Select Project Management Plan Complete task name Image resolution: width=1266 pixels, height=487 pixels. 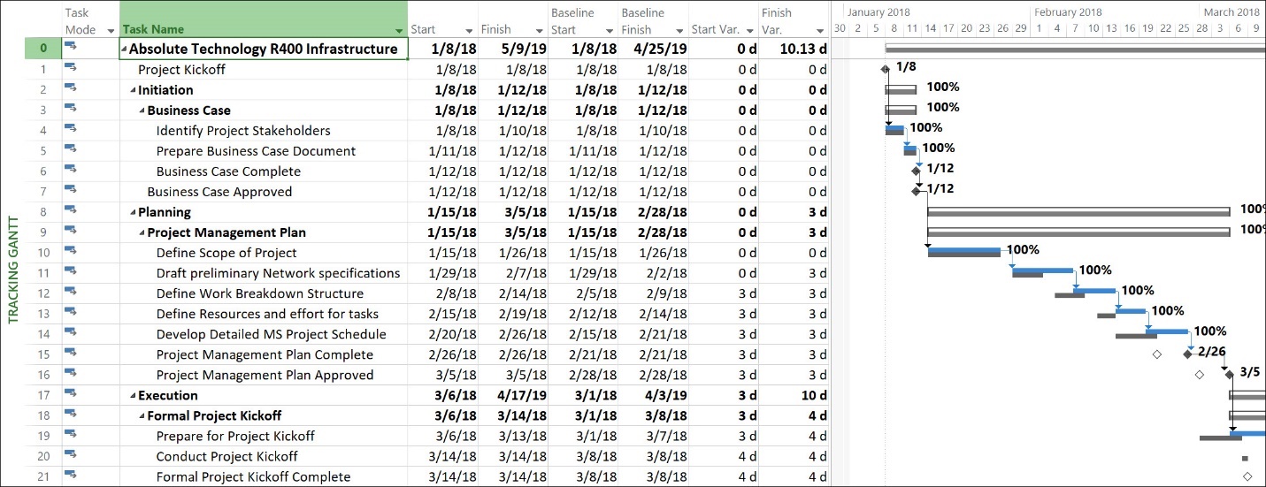point(265,354)
